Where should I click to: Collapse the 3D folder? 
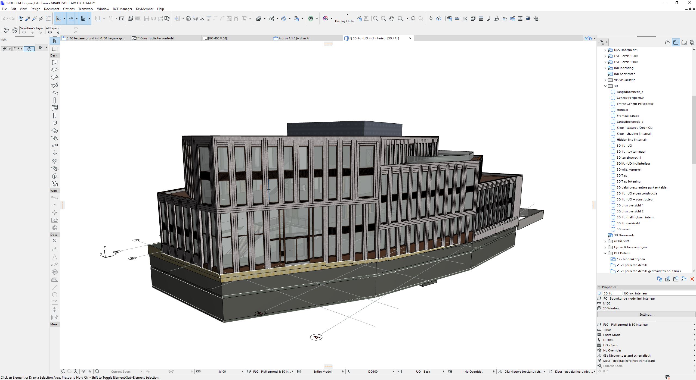(605, 86)
